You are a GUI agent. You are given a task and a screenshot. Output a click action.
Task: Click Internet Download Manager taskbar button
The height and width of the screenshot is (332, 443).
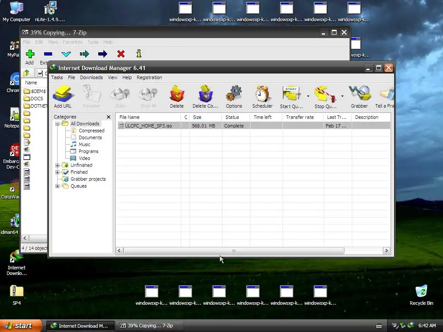(x=80, y=326)
